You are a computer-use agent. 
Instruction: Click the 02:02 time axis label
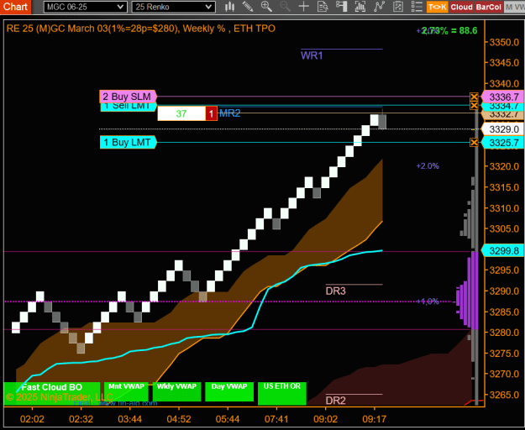click(32, 419)
